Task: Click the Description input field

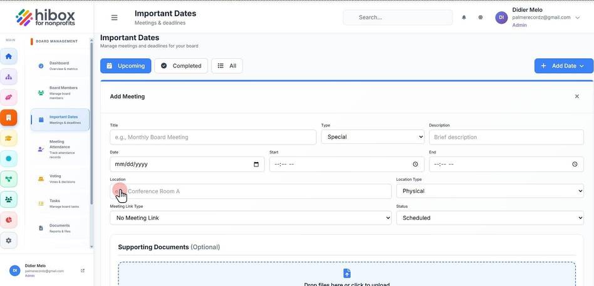Action: point(506,137)
